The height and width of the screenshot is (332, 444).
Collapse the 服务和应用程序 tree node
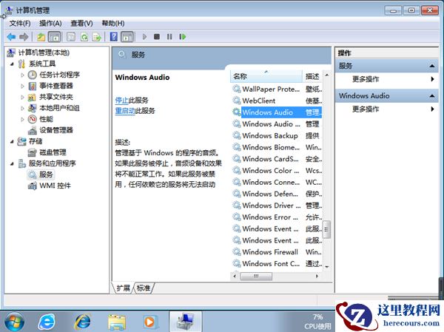pos(12,163)
